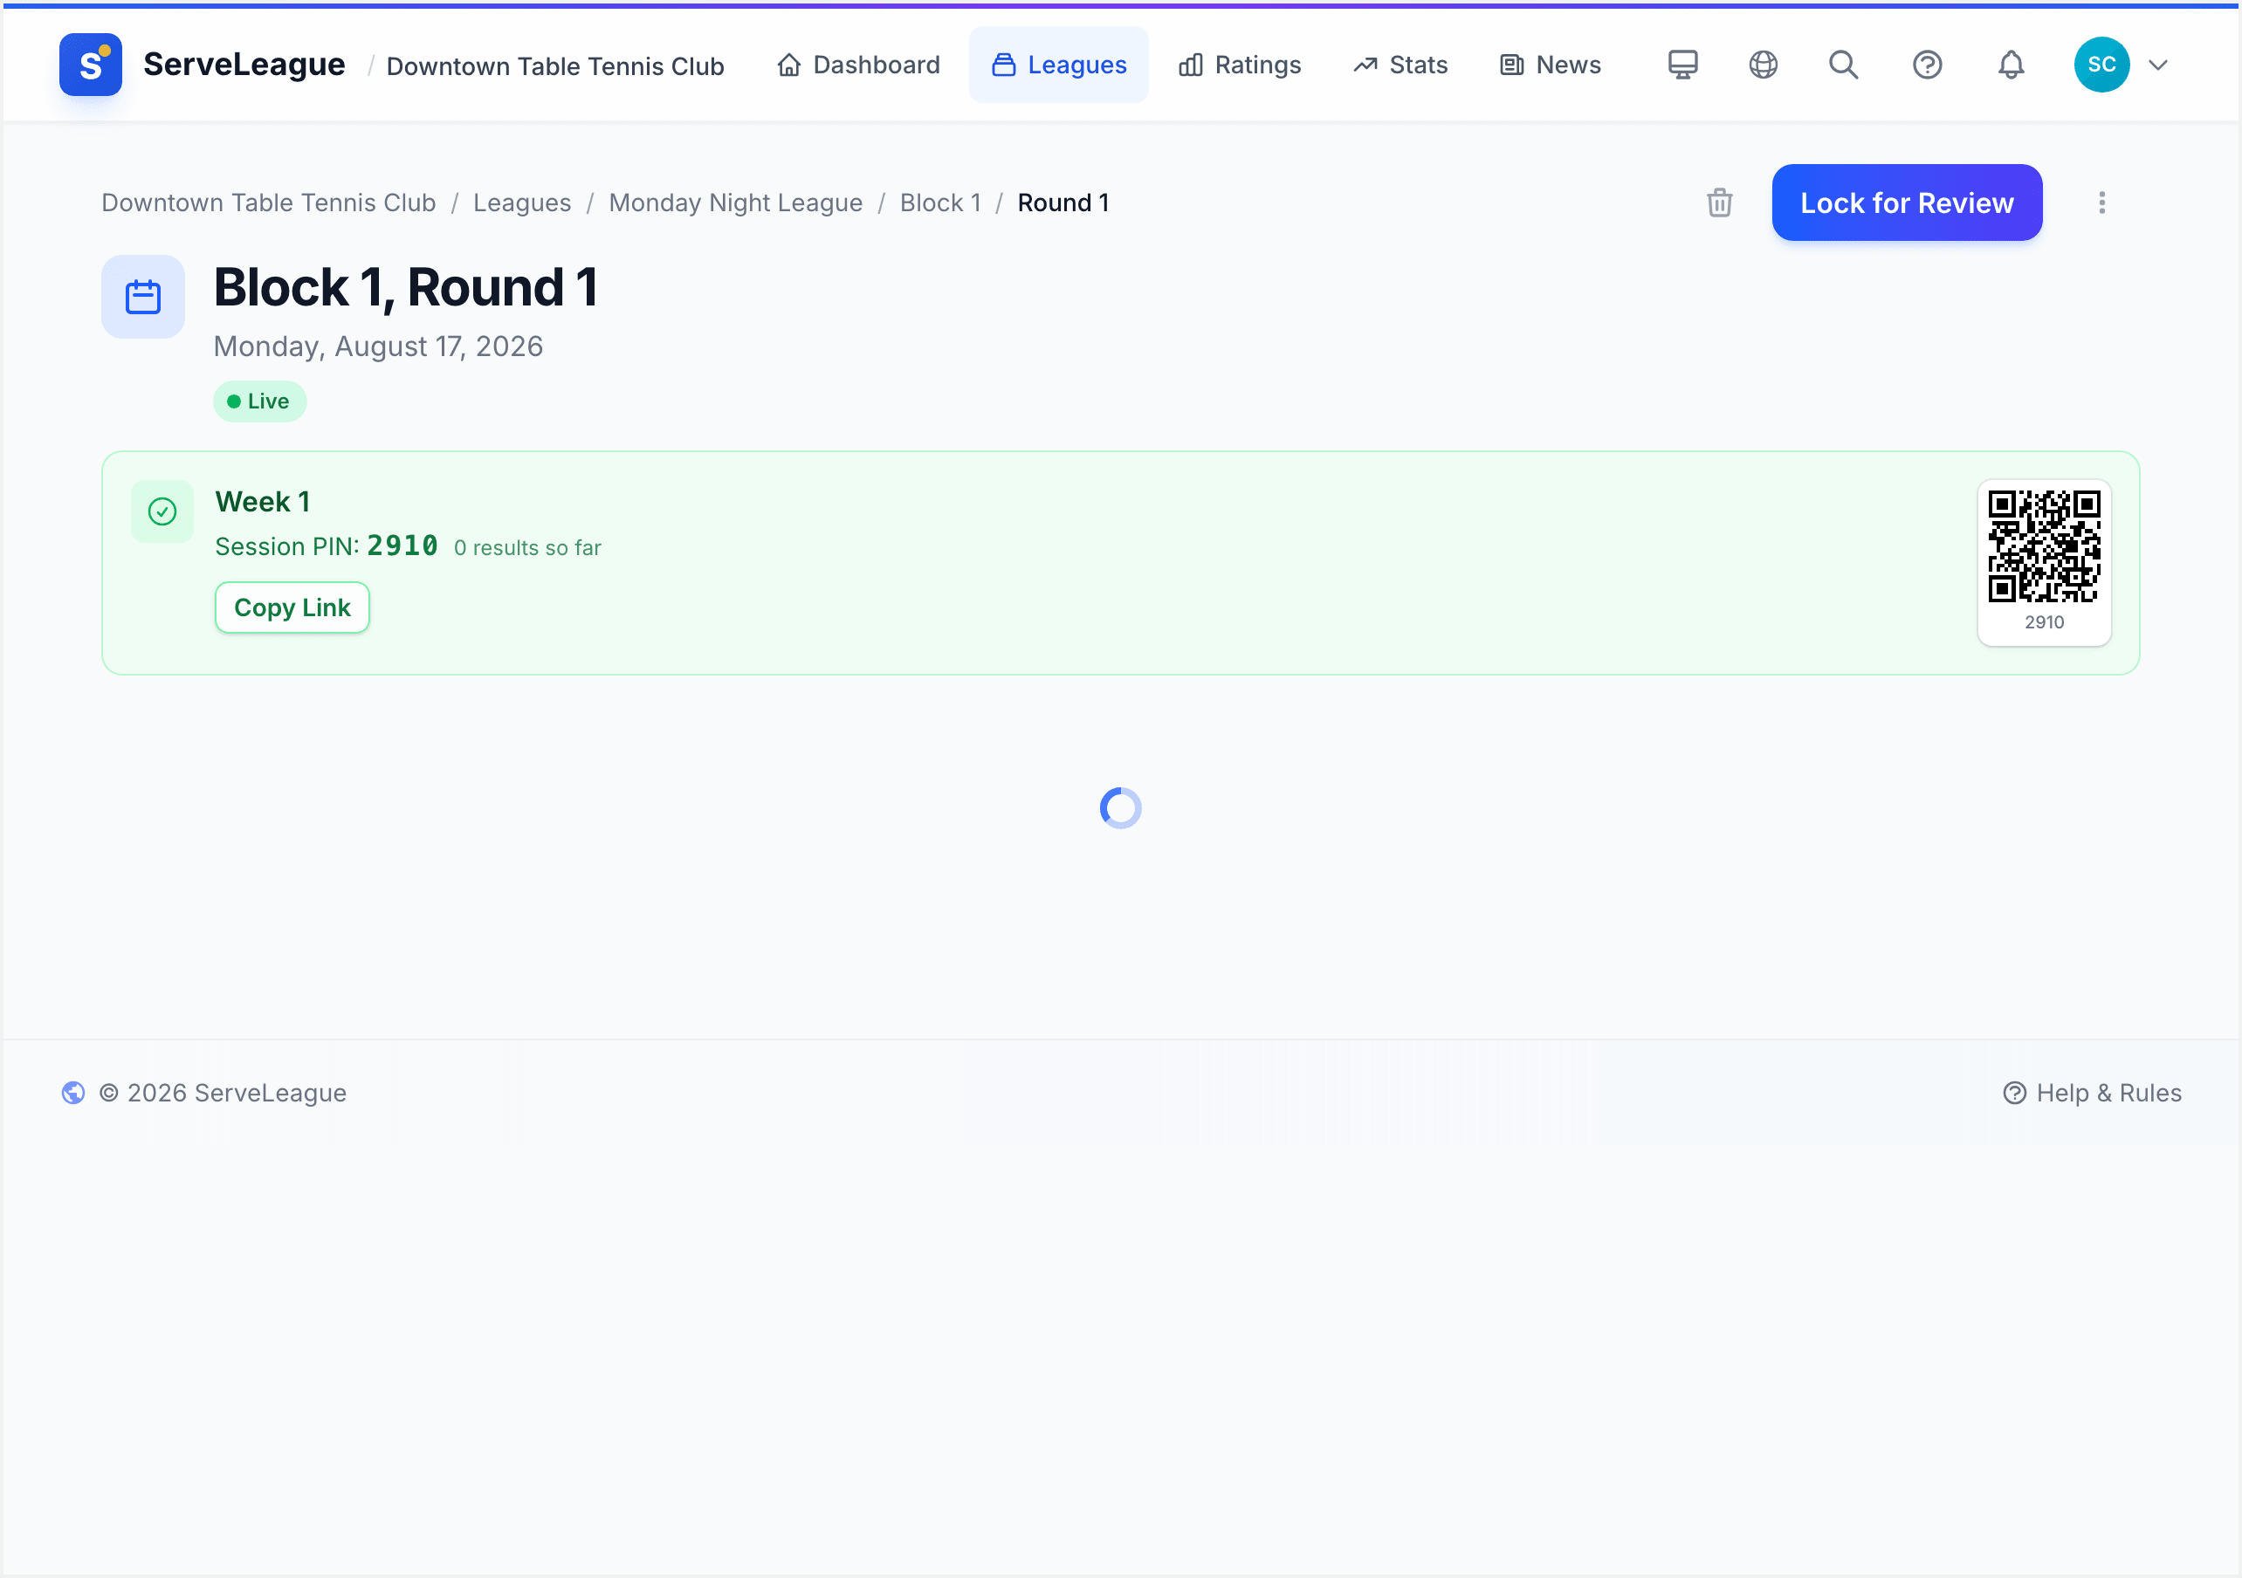
Task: Click the ServeLeague brand name
Action: coord(244,65)
